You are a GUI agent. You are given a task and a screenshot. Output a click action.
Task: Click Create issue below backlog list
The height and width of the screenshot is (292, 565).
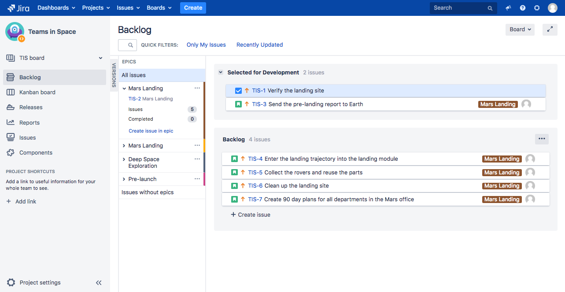click(x=251, y=215)
